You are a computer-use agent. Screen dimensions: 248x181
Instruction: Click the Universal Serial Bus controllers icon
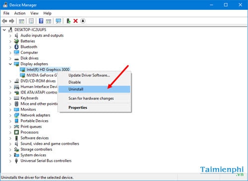tap(16, 161)
